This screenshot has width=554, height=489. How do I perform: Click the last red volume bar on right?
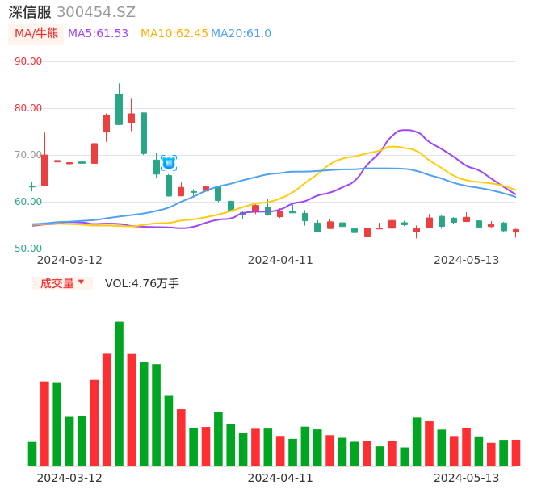(x=516, y=453)
